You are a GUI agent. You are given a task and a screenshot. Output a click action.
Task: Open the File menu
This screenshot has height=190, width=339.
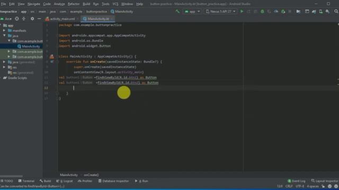(3, 4)
